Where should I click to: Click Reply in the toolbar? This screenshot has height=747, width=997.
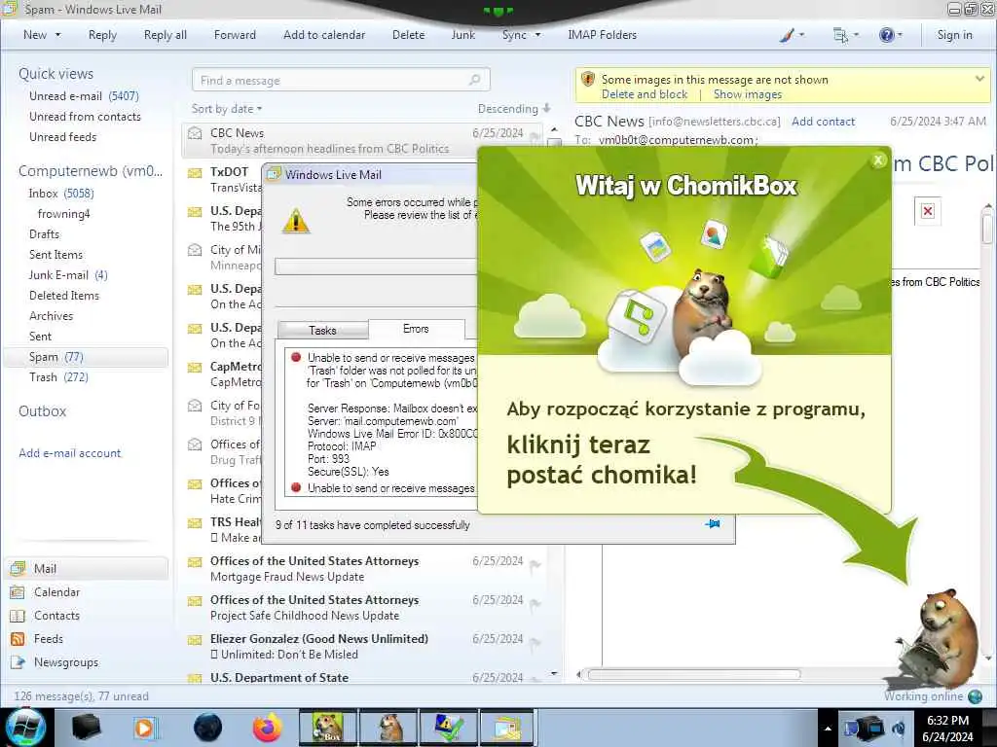click(102, 35)
